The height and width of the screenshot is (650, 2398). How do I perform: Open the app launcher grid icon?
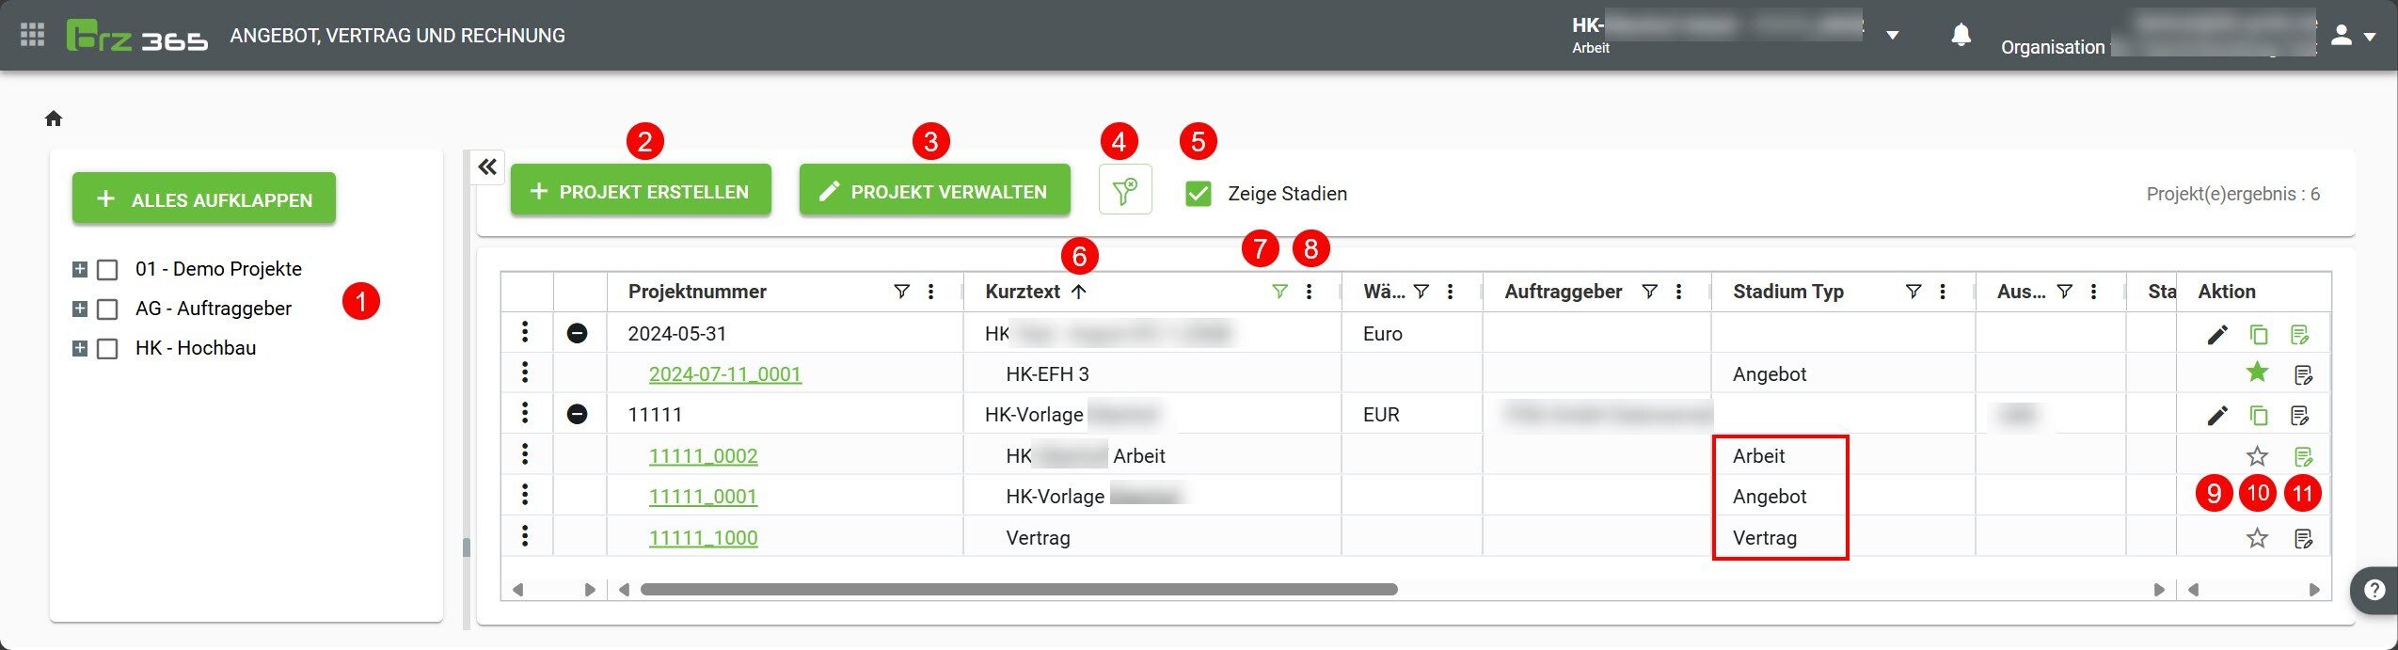(32, 35)
